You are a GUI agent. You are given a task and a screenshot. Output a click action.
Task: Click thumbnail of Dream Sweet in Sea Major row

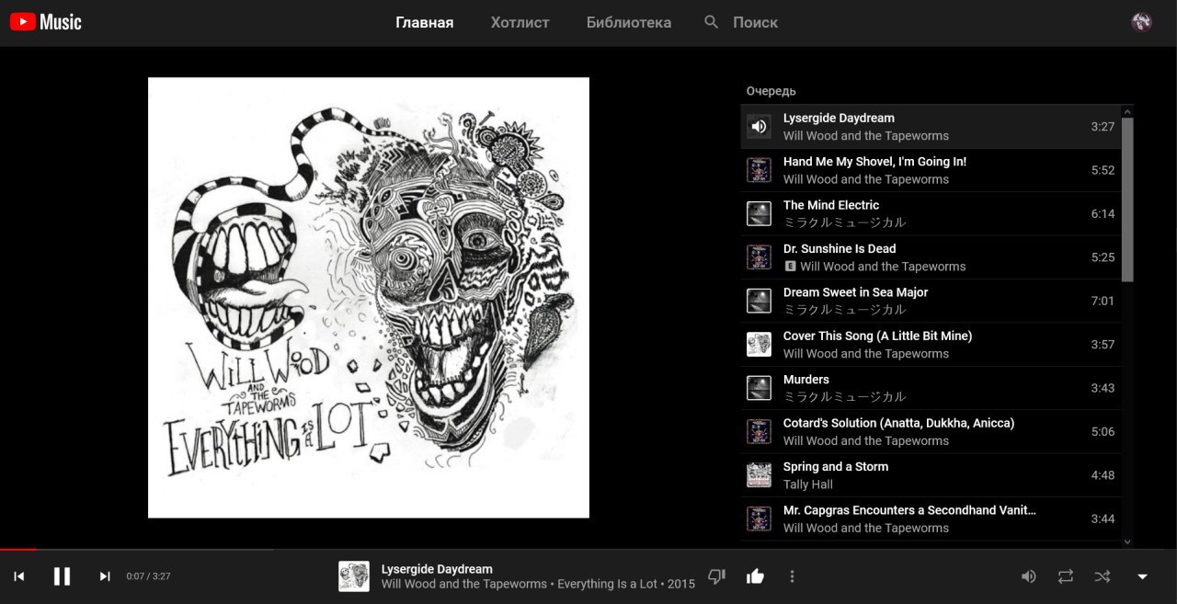(759, 301)
